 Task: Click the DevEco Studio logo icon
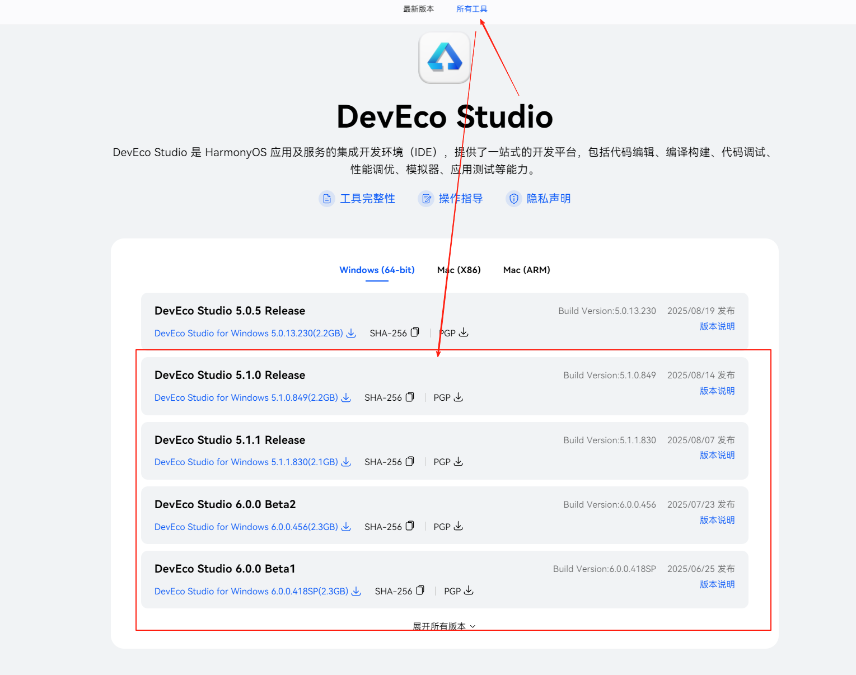point(445,58)
